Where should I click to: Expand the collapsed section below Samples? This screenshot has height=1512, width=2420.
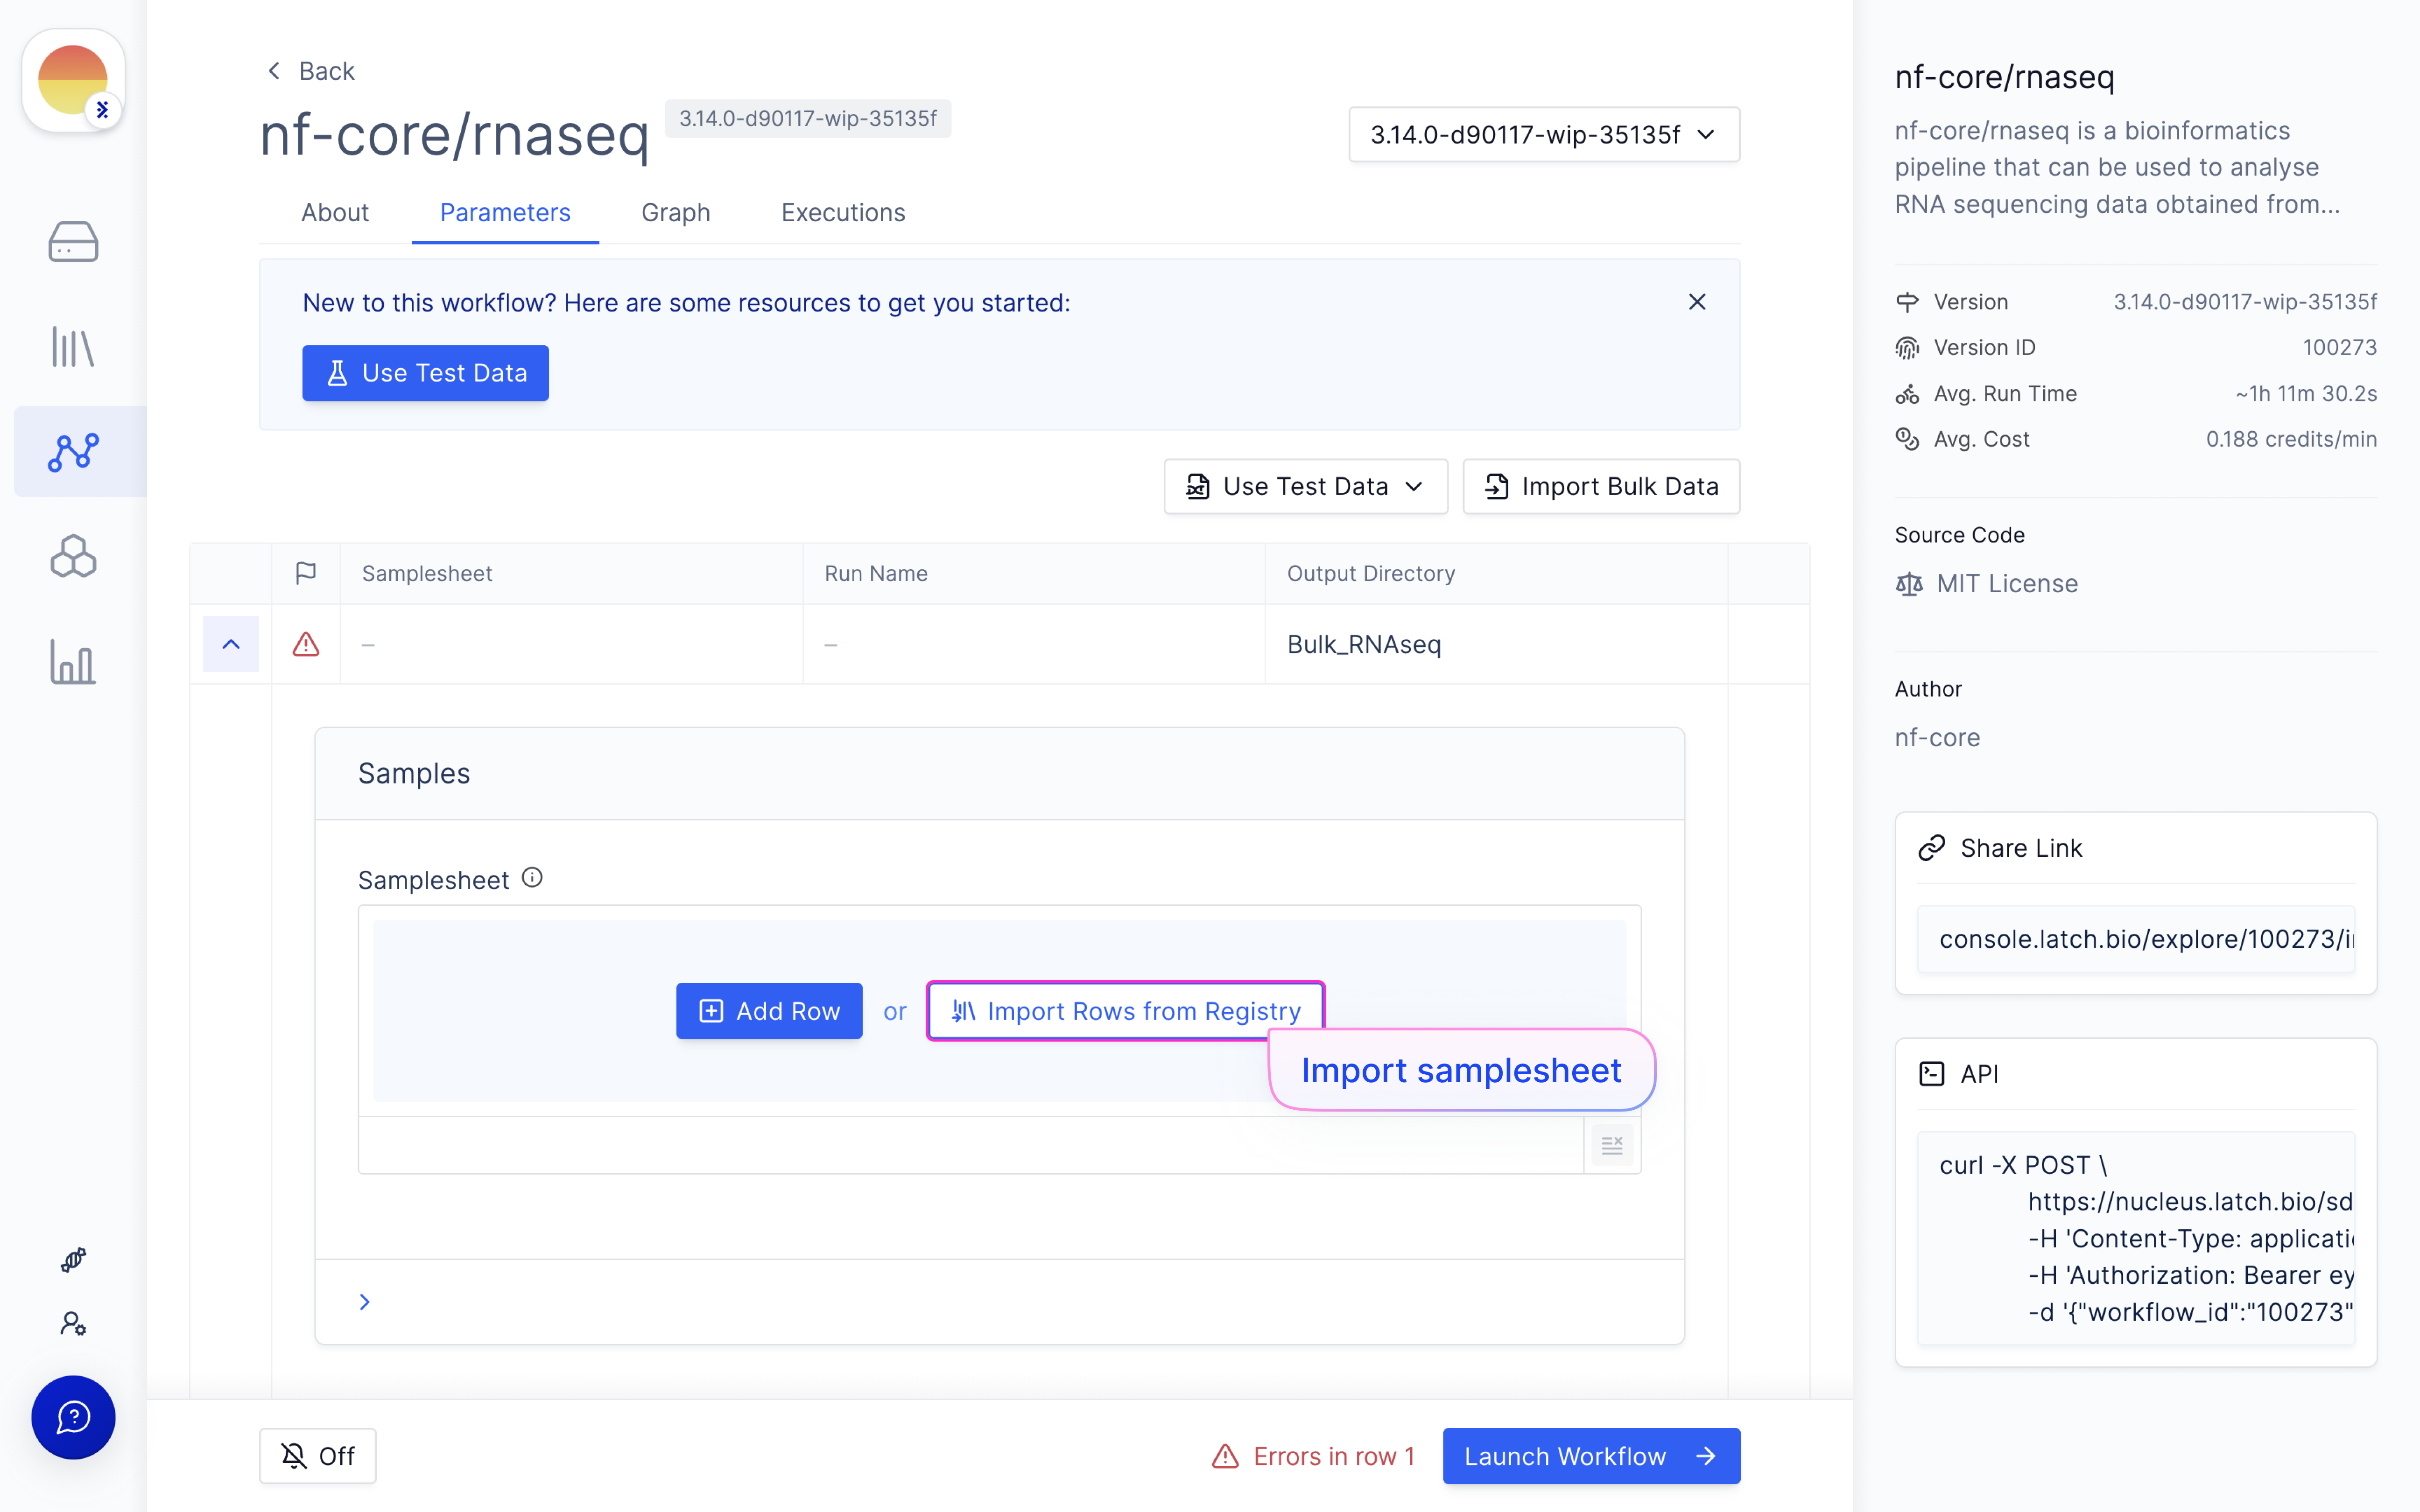click(365, 1301)
